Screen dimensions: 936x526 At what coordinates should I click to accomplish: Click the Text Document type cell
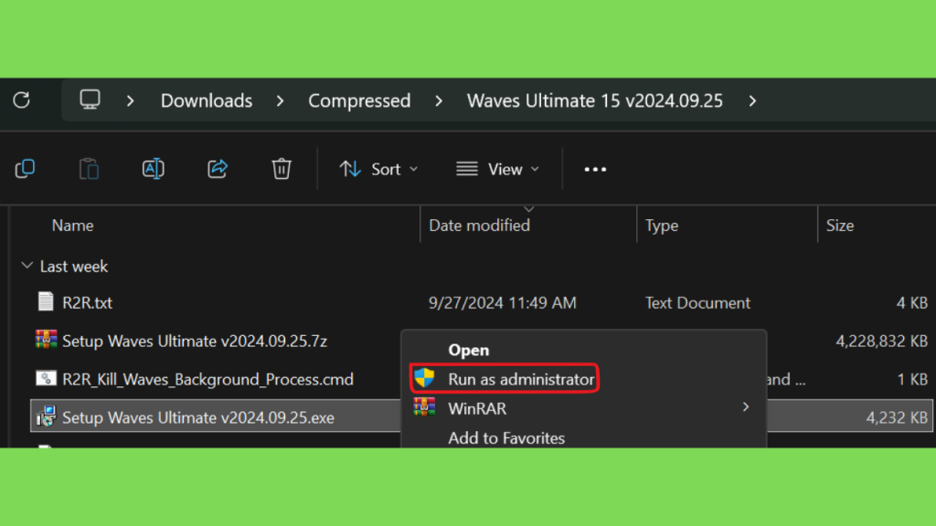pos(697,303)
